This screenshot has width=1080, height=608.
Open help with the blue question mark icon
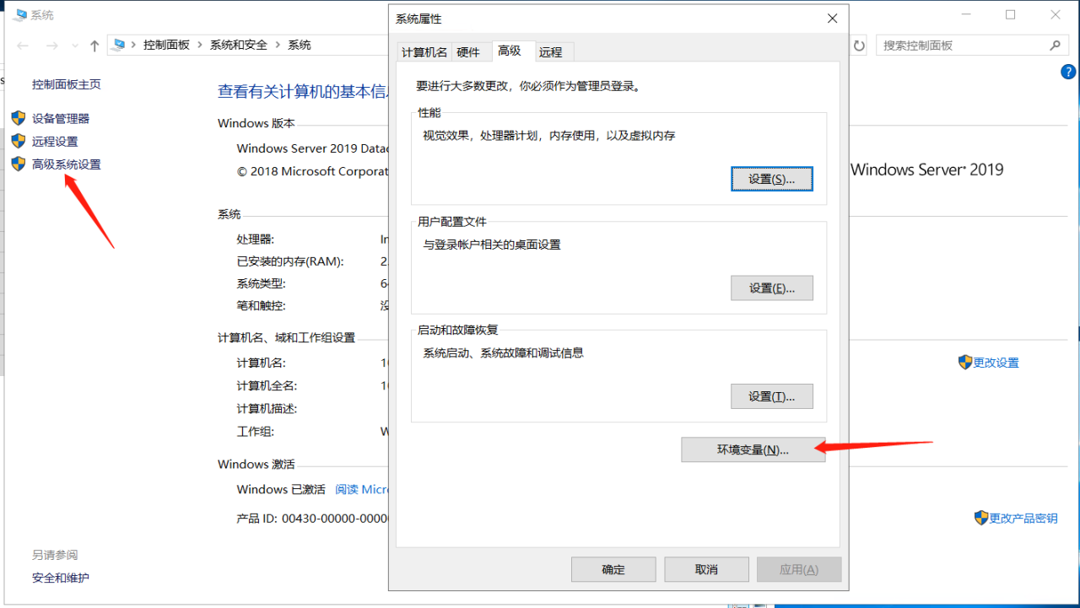1067,73
